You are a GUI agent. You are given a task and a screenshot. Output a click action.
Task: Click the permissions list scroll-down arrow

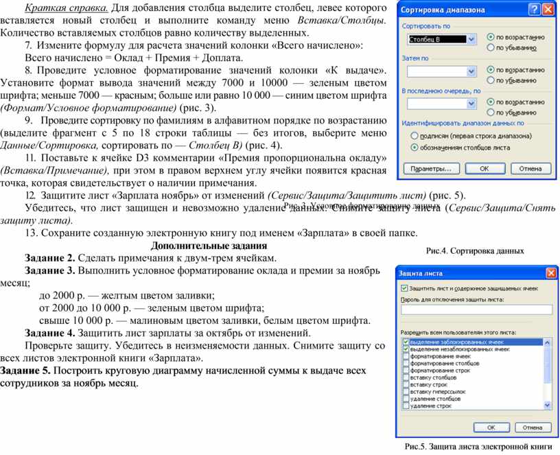click(547, 405)
